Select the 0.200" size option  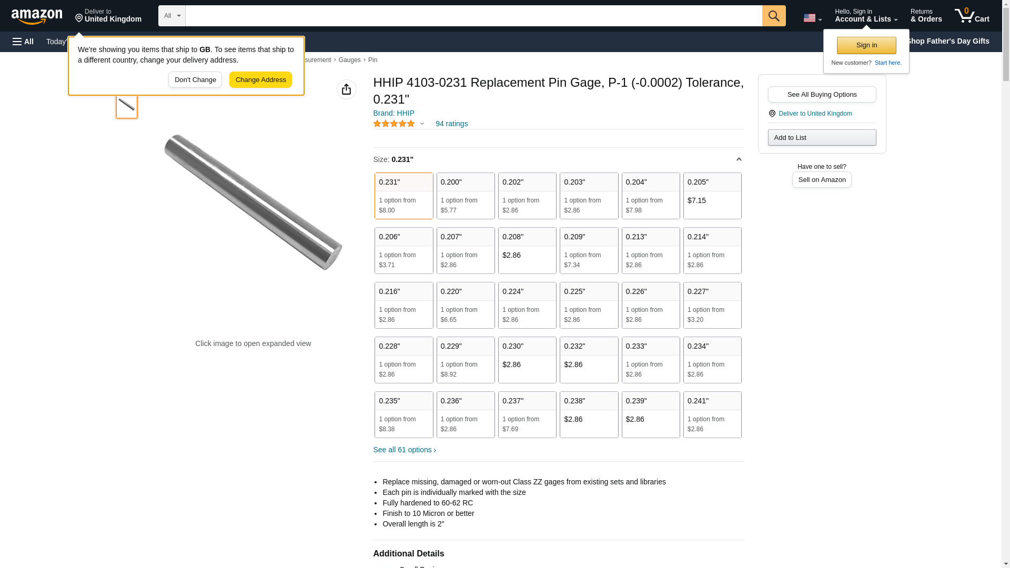click(x=465, y=196)
